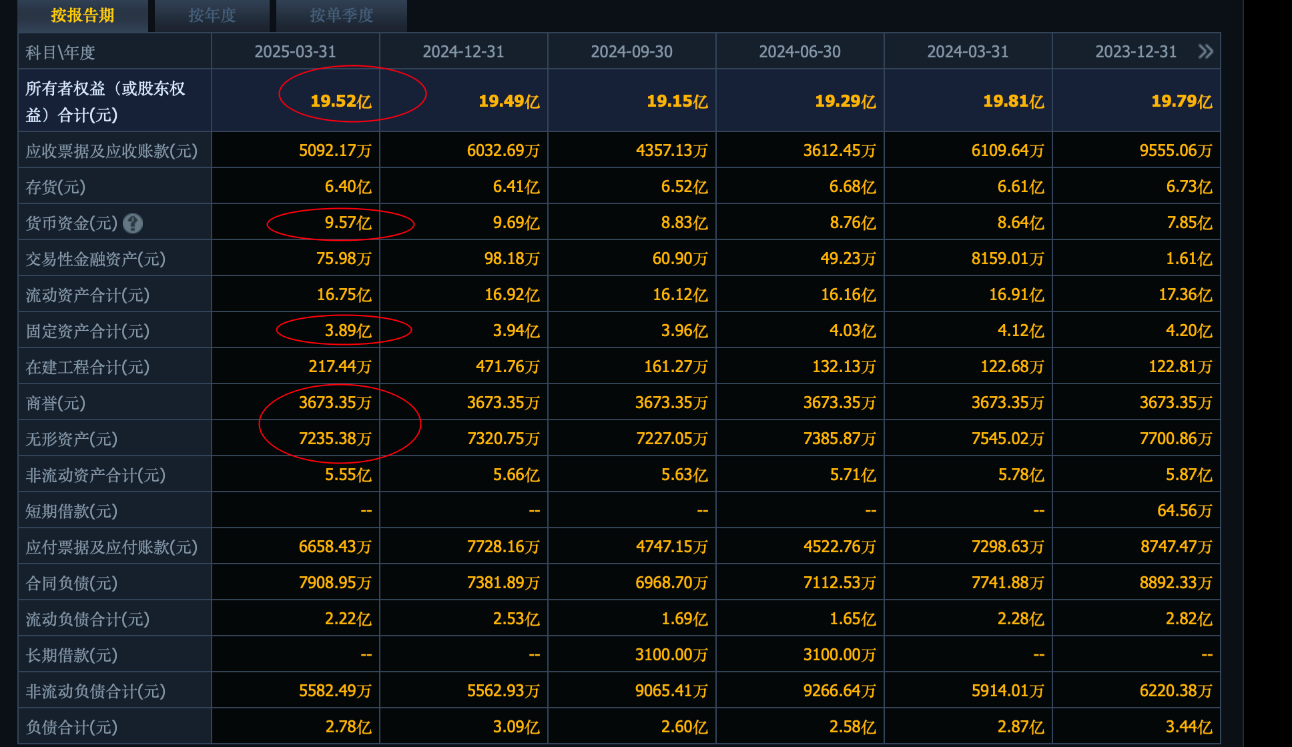Screen dimensions: 1292x747
Task: Switch to the 按单季度 tab
Action: tap(341, 15)
